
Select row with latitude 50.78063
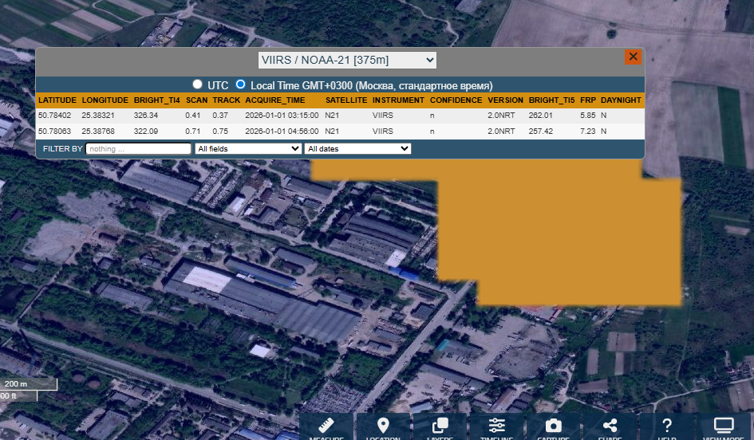(x=55, y=131)
